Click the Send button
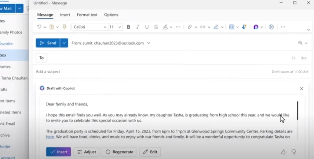This screenshot has width=314, height=159. (48, 43)
